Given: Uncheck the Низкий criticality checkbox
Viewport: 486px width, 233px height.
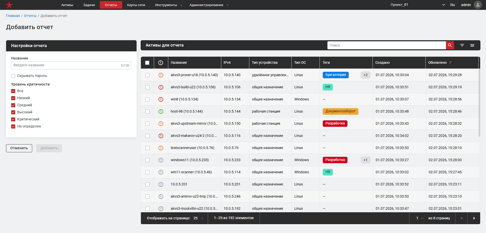Looking at the screenshot, I should coord(13,98).
